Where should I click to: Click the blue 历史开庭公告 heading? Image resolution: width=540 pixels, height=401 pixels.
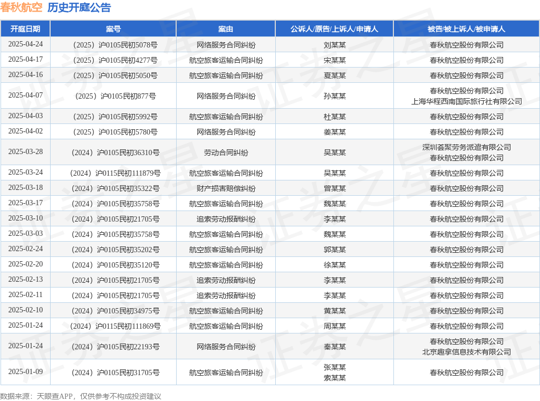79,7
